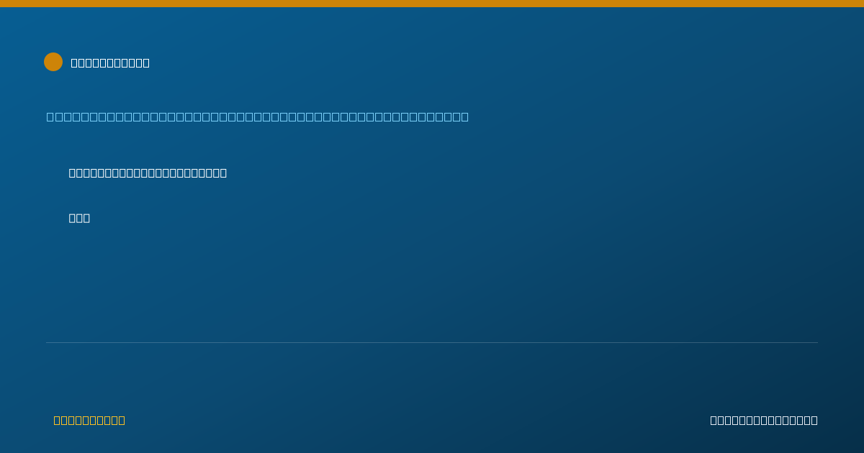
Task: Click the first character of the yellow footer text
Action: (x=57, y=420)
